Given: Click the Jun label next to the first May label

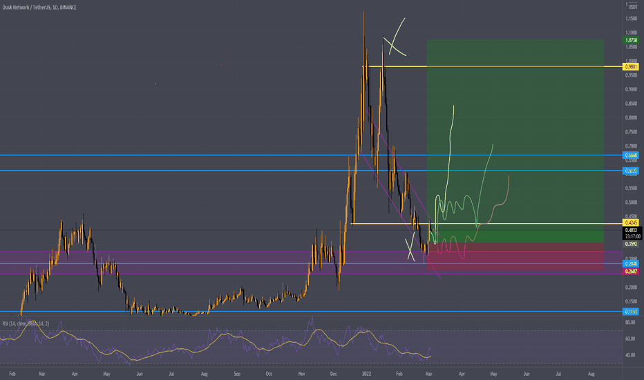Looking at the screenshot, I should tap(140, 374).
